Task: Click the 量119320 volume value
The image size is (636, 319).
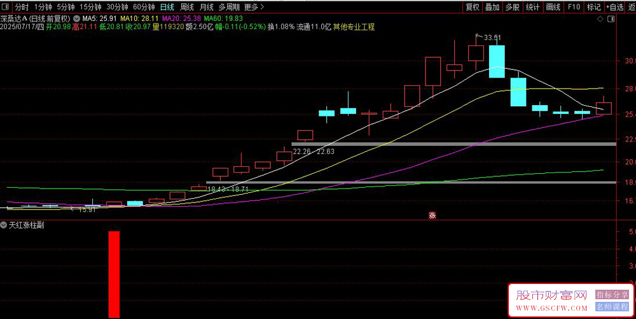Action: point(169,27)
